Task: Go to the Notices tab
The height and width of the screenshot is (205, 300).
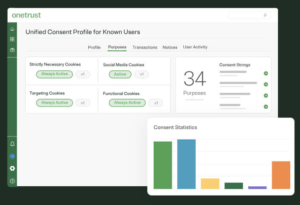Action: 170,47
